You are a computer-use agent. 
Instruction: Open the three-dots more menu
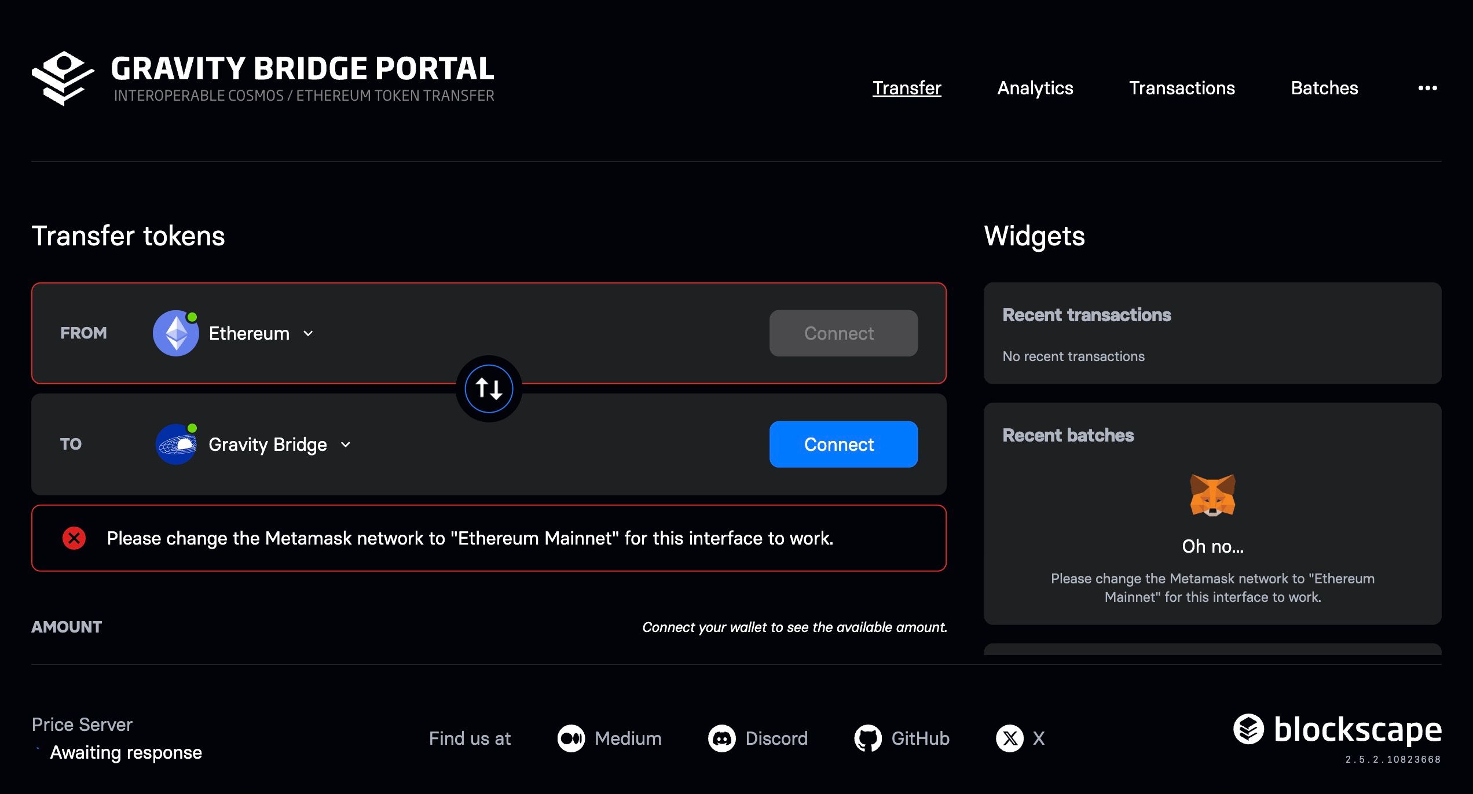point(1427,88)
